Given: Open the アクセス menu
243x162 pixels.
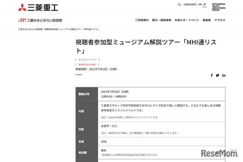Looking at the screenshot, I should 220,20.
